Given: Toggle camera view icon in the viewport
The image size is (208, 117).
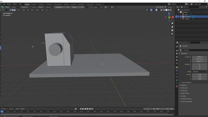Looking at the screenshot, I should [x=172, y=30].
